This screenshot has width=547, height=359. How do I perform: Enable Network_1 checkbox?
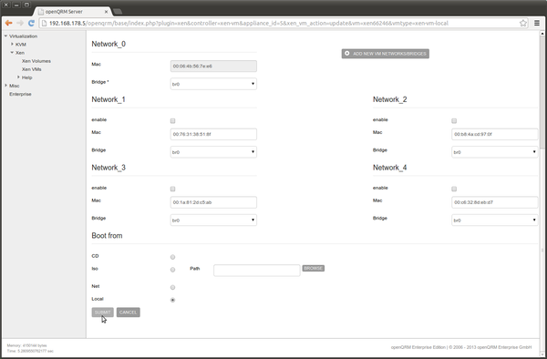[x=172, y=121]
